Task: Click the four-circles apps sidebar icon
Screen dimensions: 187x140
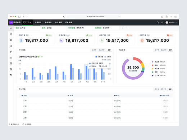Action: pos(11,64)
